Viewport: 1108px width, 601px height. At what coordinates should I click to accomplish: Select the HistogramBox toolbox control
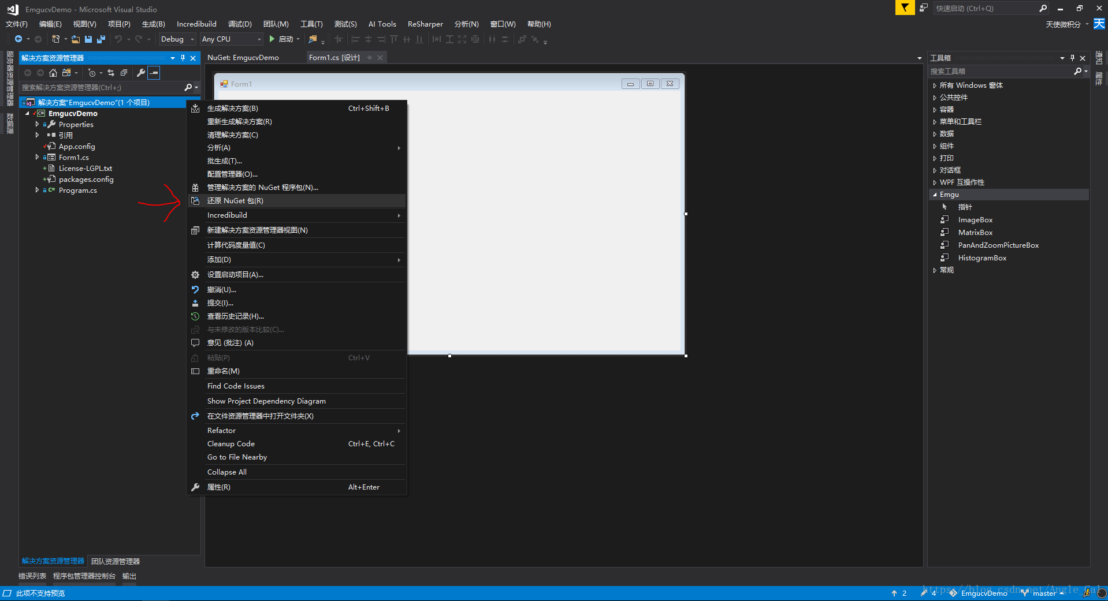point(982,257)
